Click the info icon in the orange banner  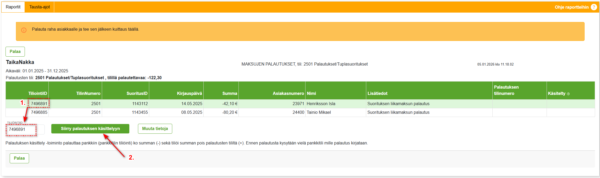pos(24,30)
